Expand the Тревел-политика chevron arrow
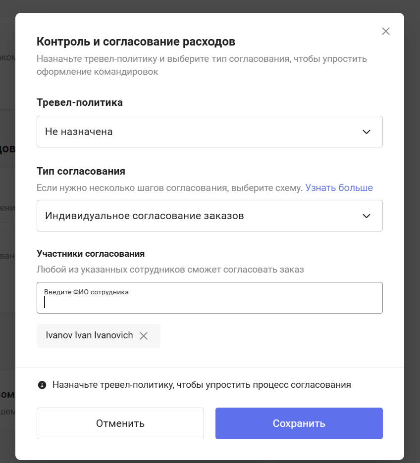The image size is (420, 463). coord(367,132)
